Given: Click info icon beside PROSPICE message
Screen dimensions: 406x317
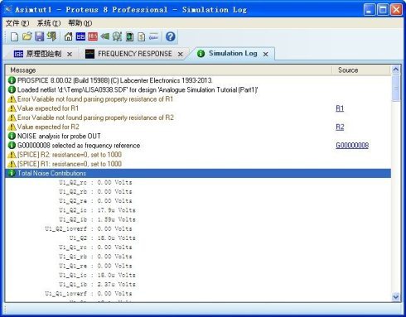Looking at the screenshot, I should point(12,80).
